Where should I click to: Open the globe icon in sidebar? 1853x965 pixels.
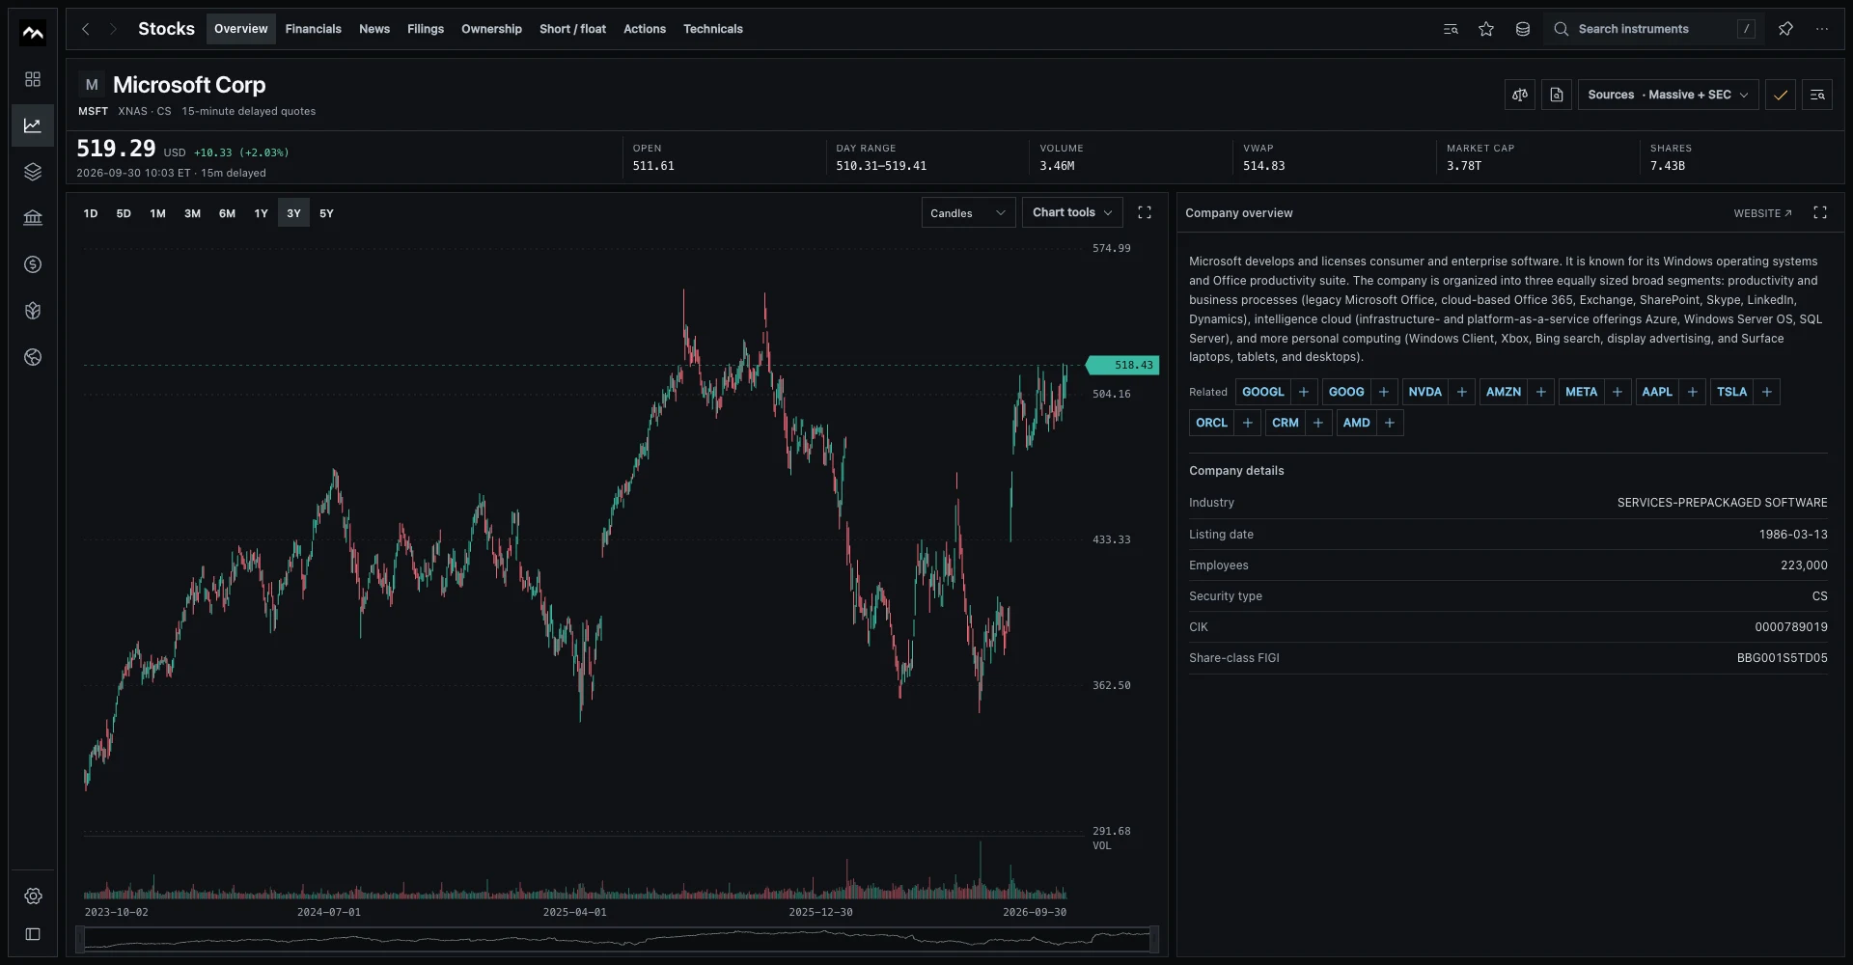tap(33, 357)
